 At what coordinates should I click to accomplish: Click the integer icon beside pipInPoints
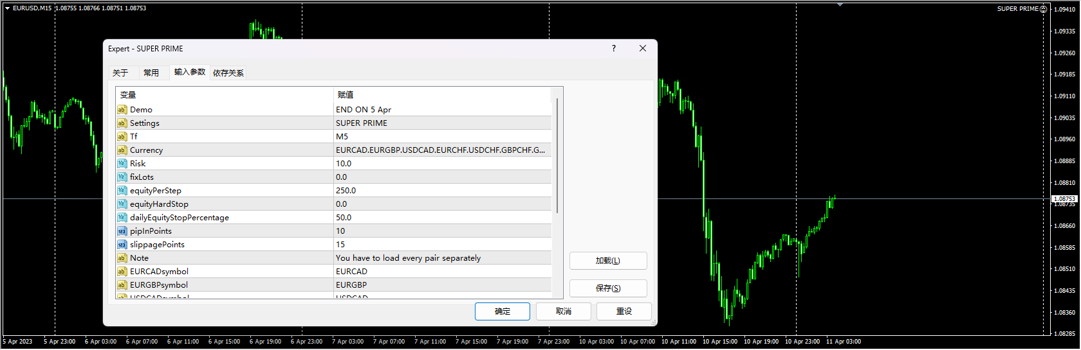[x=122, y=231]
